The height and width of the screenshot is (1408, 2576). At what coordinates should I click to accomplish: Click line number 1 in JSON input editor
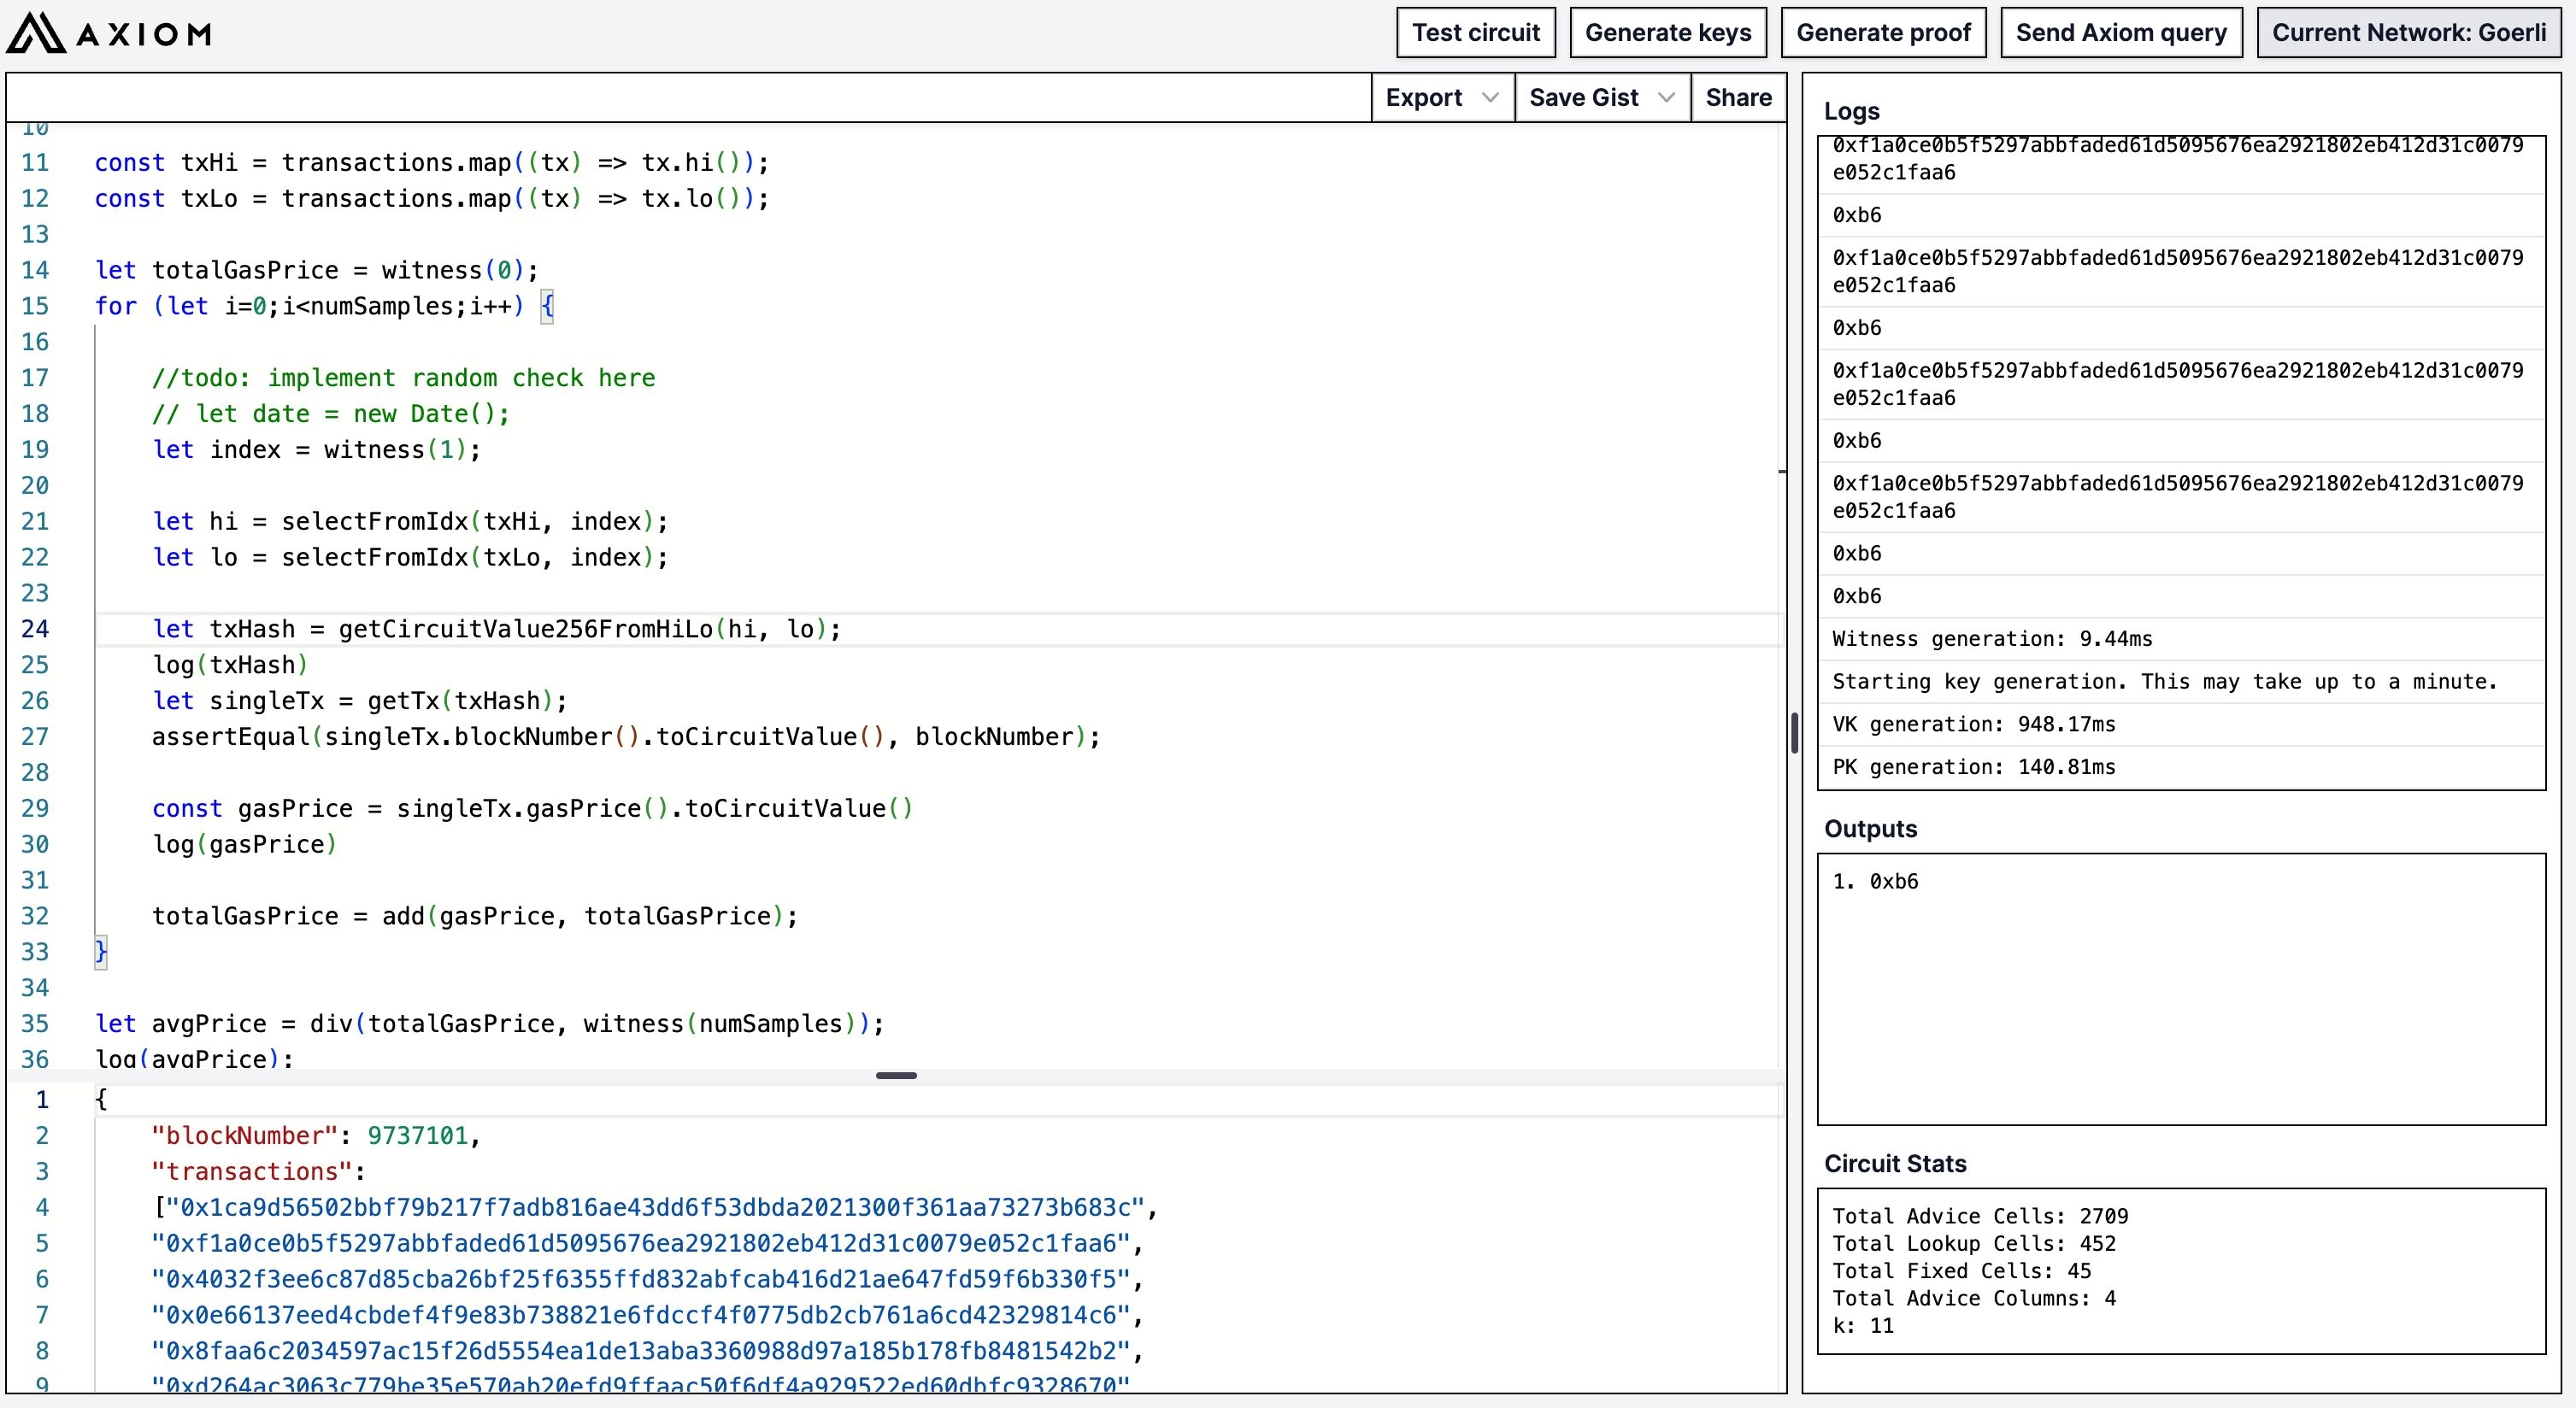[42, 1100]
